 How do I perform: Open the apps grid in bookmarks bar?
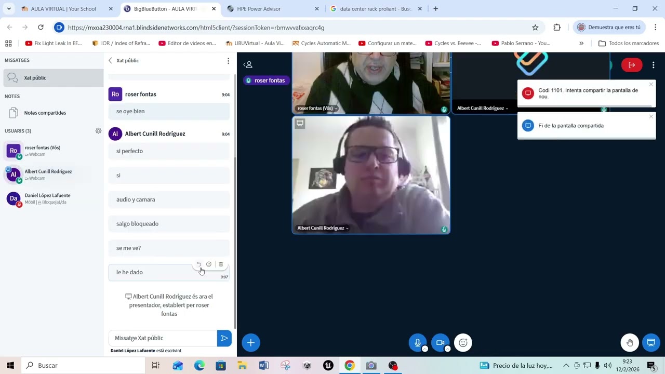pyautogui.click(x=8, y=44)
